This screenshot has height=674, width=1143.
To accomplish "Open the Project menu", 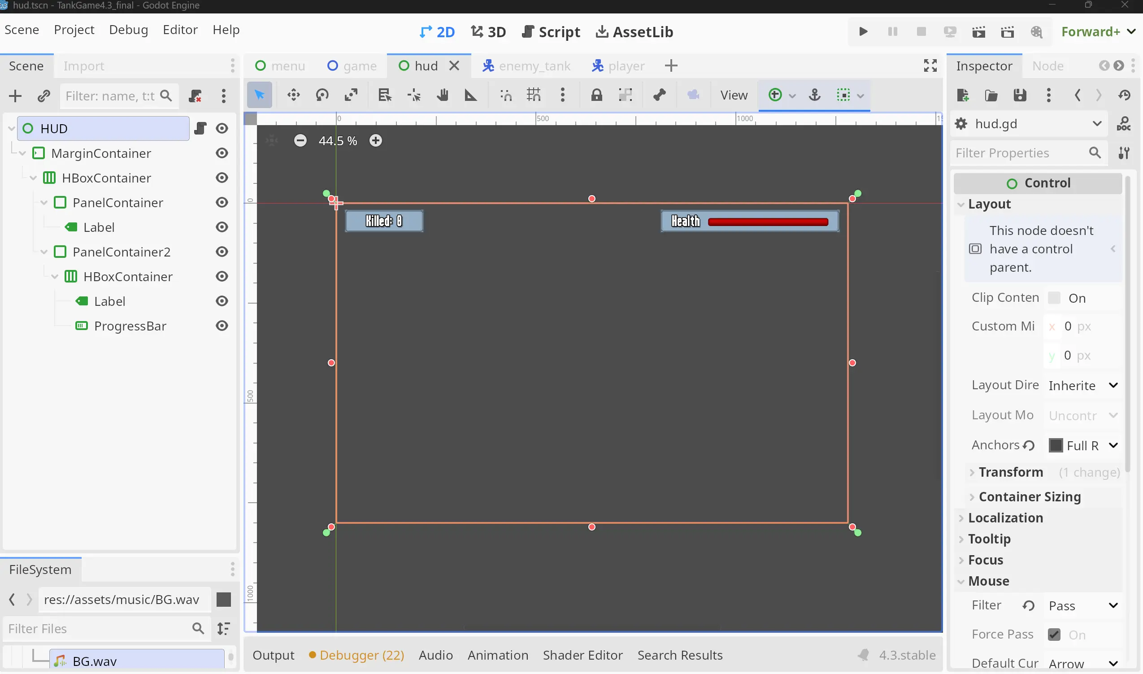I will click(x=74, y=30).
